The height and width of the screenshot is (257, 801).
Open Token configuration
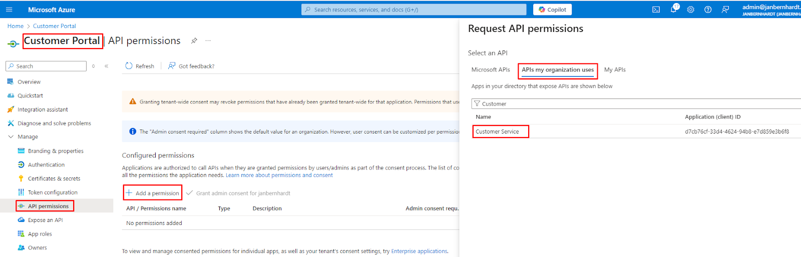pyautogui.click(x=53, y=192)
